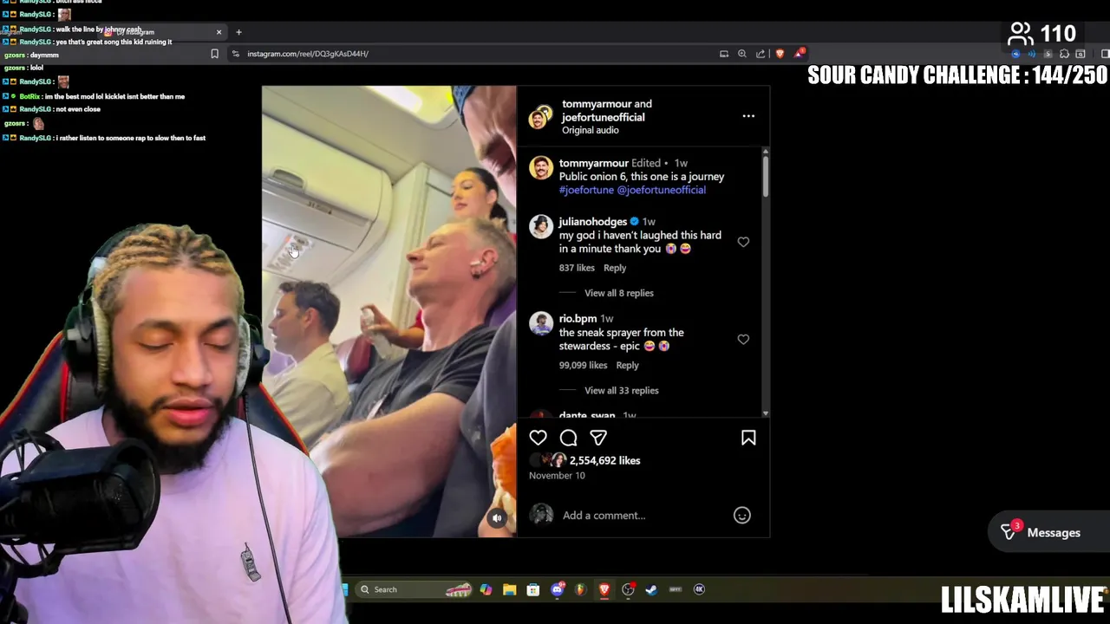Bookmark this page in the address bar
Viewport: 1110px width, 624px height.
click(x=214, y=54)
